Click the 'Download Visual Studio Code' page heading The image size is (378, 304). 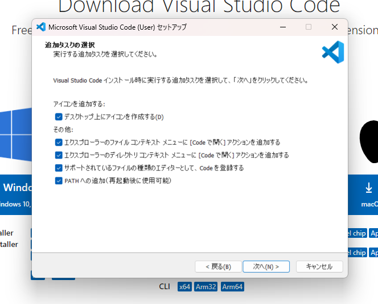(x=199, y=6)
